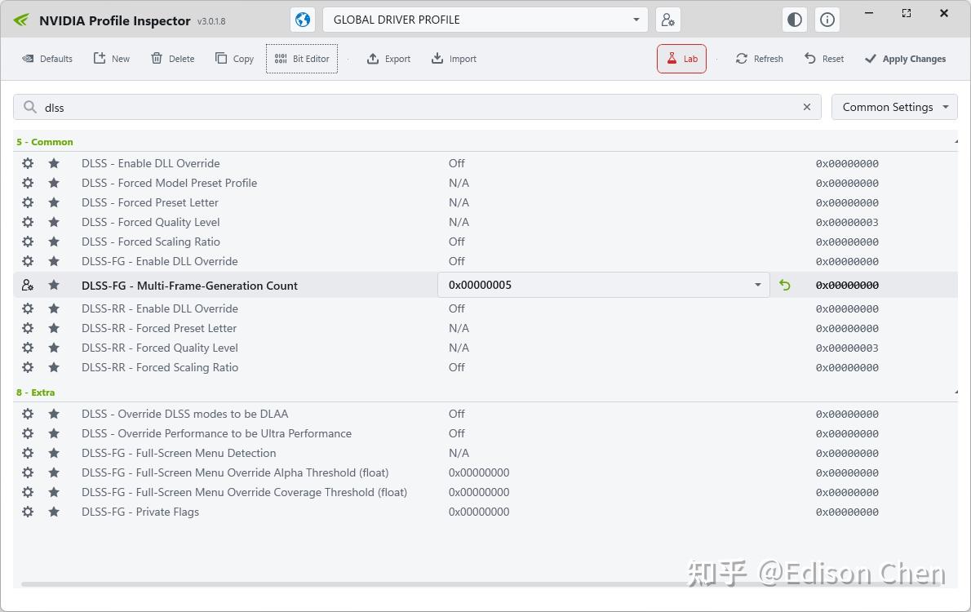Collapse the 8 - Extra section
The width and height of the screenshot is (971, 612).
tap(956, 392)
